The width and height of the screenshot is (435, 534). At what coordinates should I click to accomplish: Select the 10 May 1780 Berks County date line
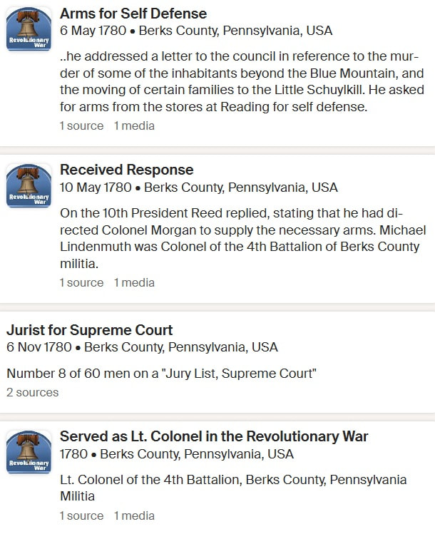point(199,188)
